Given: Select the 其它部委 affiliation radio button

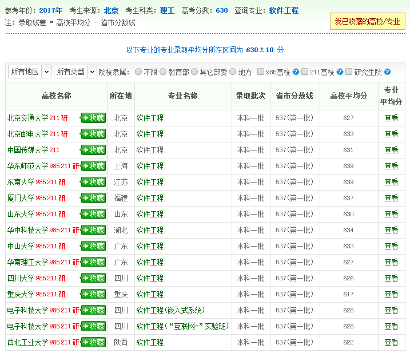Looking at the screenshot, I should [x=194, y=72].
